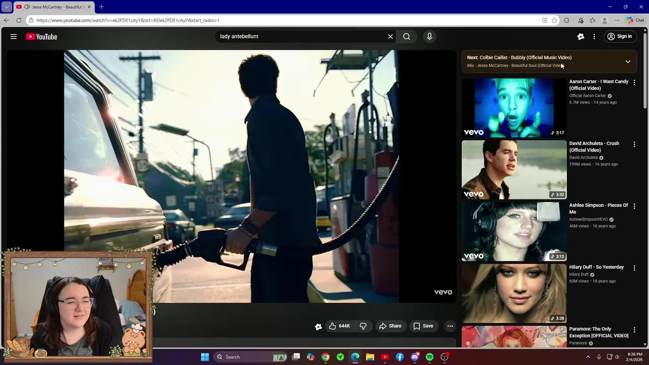Open Facebook from the taskbar
Viewport: 649px width, 365px height.
coord(400,357)
